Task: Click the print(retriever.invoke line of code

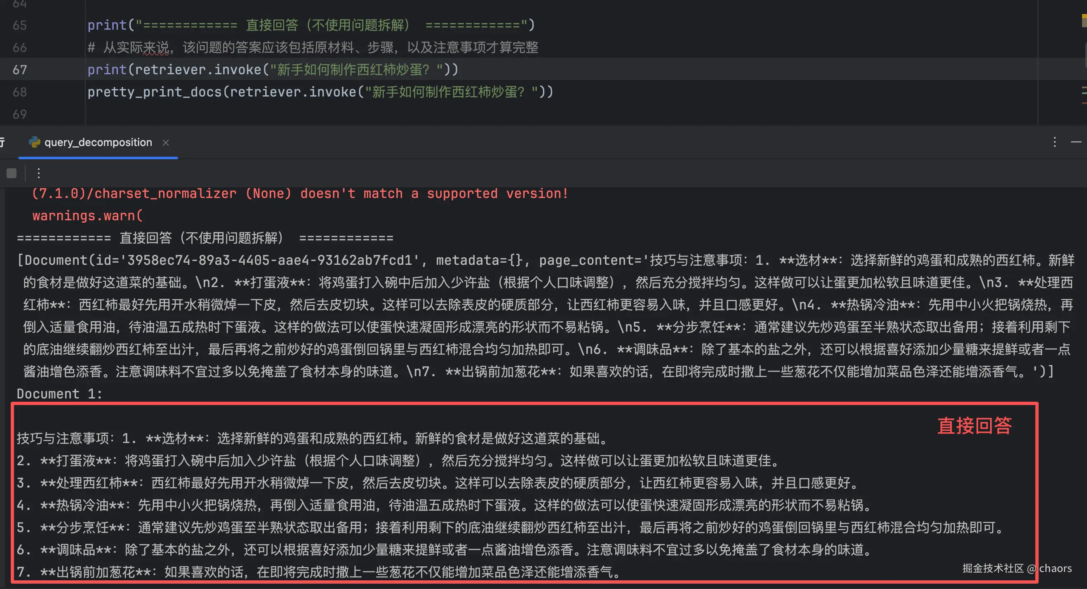Action: tap(272, 70)
